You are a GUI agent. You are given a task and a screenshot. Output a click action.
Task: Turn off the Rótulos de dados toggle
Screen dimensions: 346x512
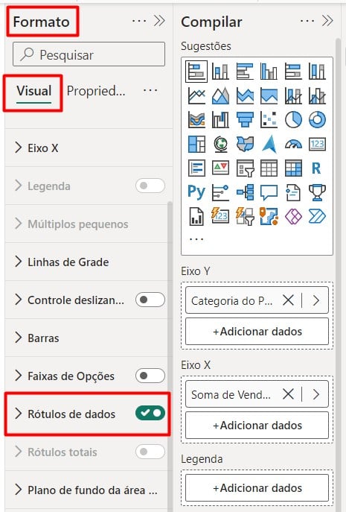point(150,413)
